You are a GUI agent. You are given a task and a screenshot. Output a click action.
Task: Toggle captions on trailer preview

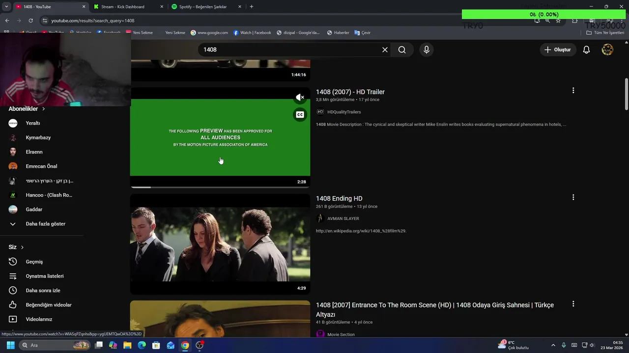[x=300, y=115]
